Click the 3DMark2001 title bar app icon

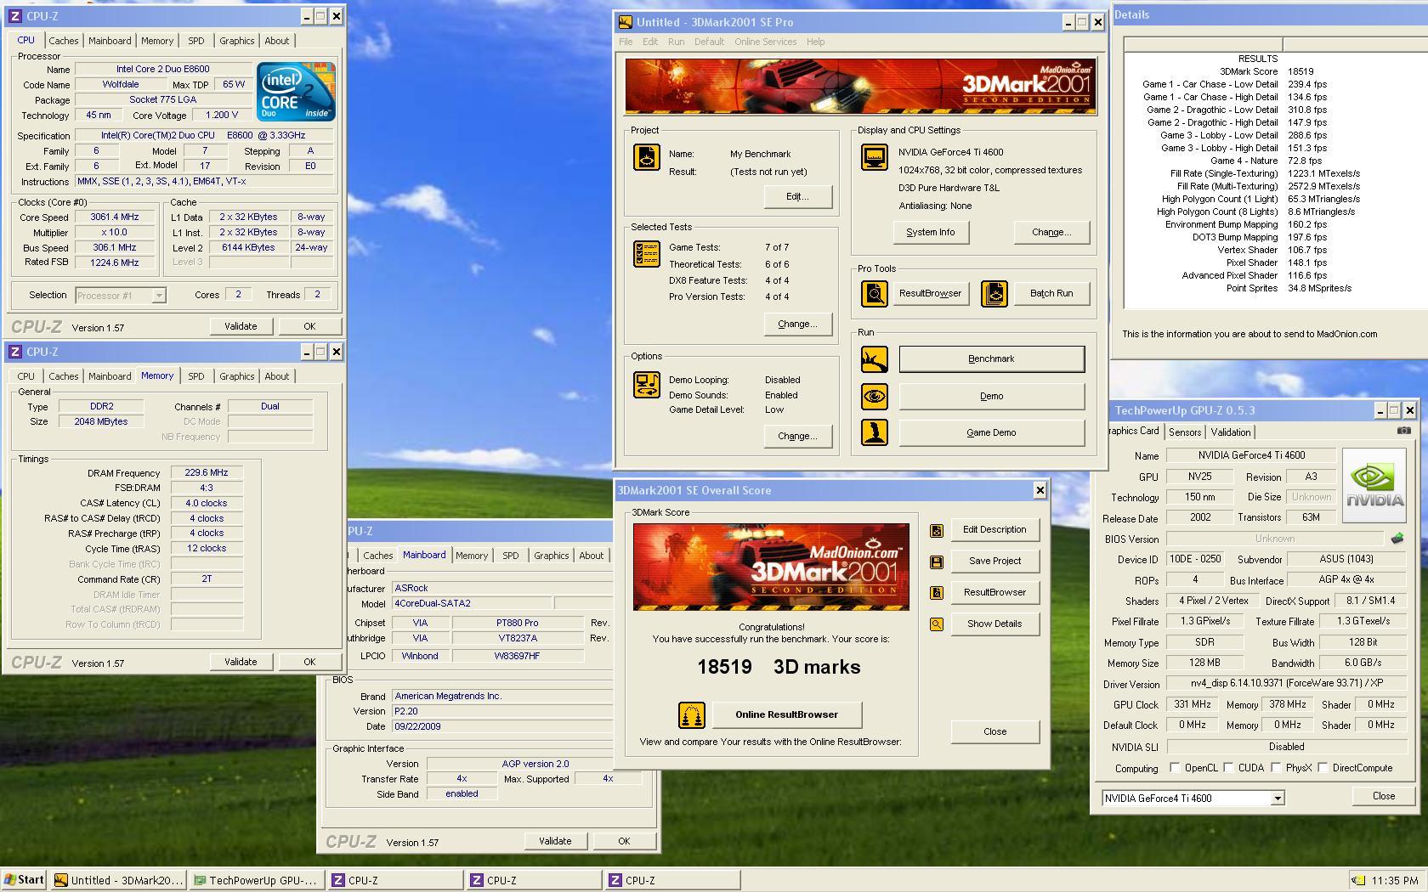tap(626, 22)
